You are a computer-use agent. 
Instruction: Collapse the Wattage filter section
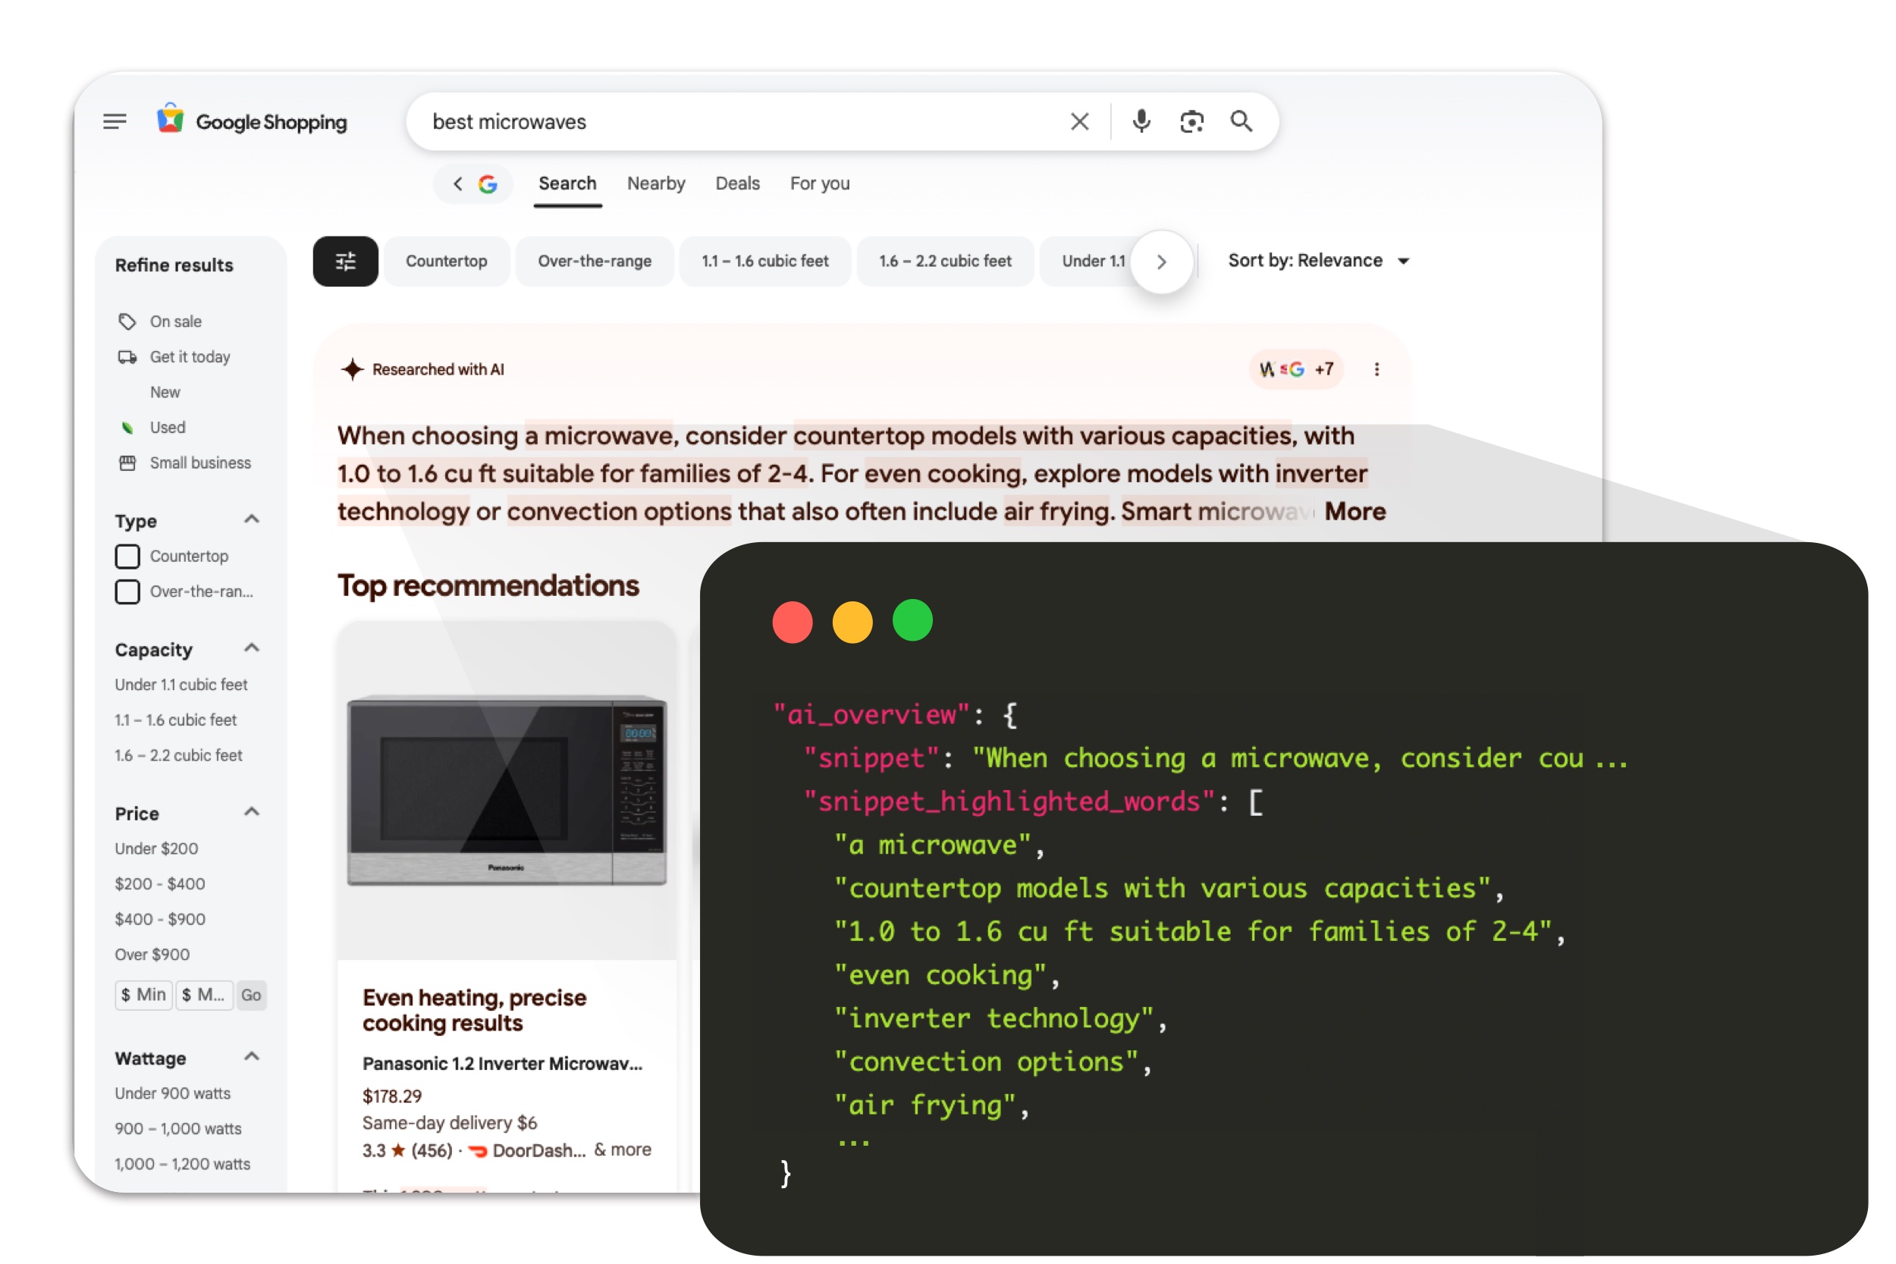pos(252,1057)
